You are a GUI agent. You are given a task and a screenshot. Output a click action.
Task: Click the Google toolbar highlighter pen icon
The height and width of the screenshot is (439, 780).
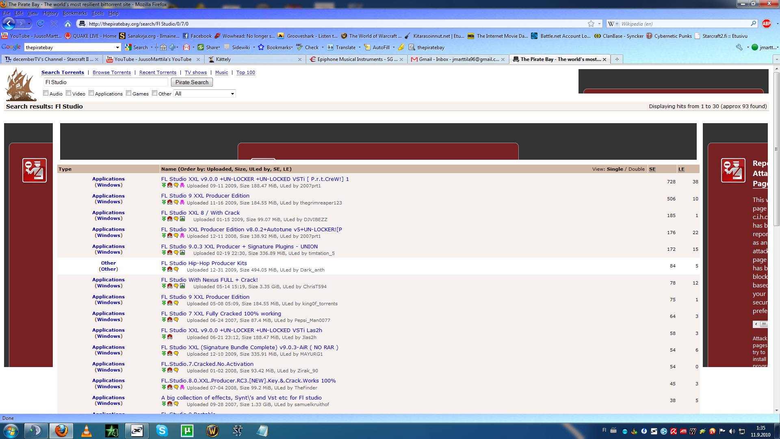(x=401, y=47)
